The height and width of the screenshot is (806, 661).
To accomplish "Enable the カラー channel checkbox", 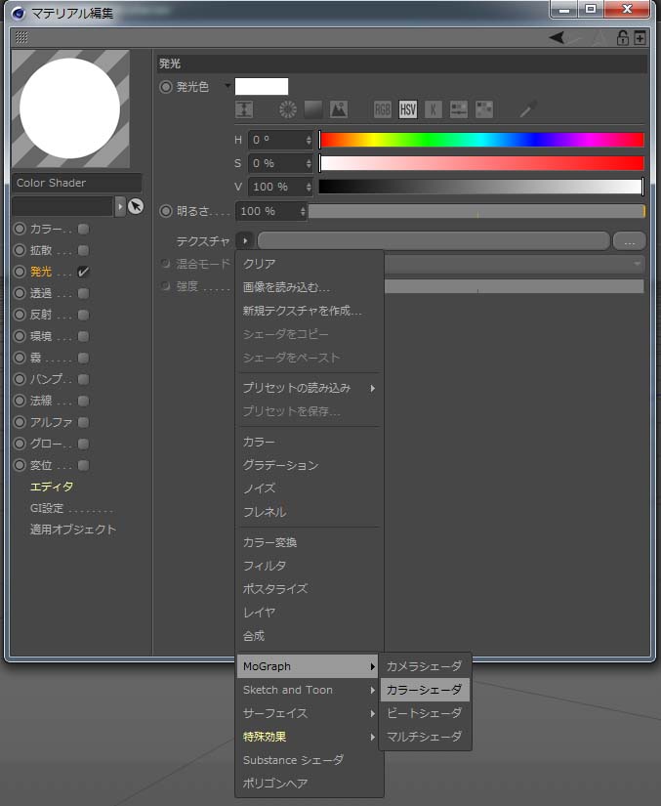I will coord(84,229).
